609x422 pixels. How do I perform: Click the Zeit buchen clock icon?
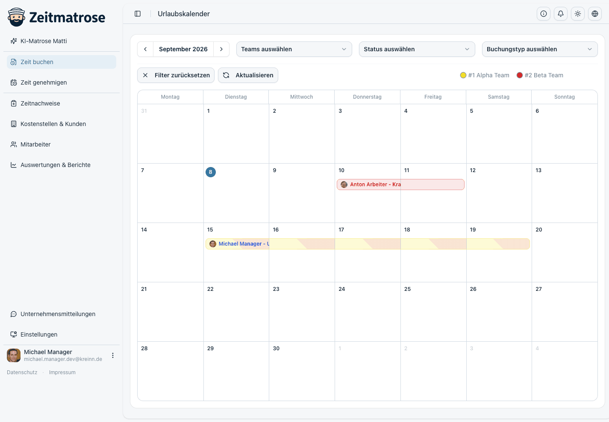pos(14,62)
